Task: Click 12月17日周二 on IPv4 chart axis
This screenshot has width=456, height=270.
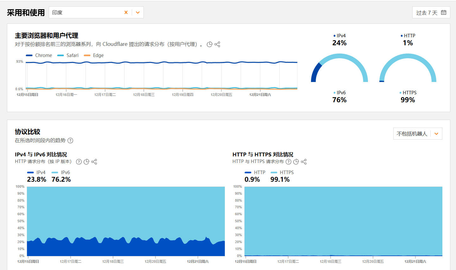Action: pos(71,261)
